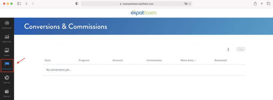Toggle the Safari sidebar button
The height and width of the screenshot is (100, 273).
coord(19,3)
